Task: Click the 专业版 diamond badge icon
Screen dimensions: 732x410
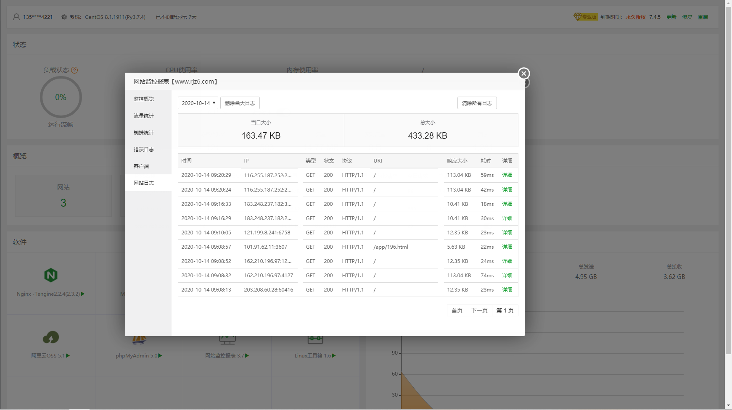Action: pyautogui.click(x=577, y=17)
